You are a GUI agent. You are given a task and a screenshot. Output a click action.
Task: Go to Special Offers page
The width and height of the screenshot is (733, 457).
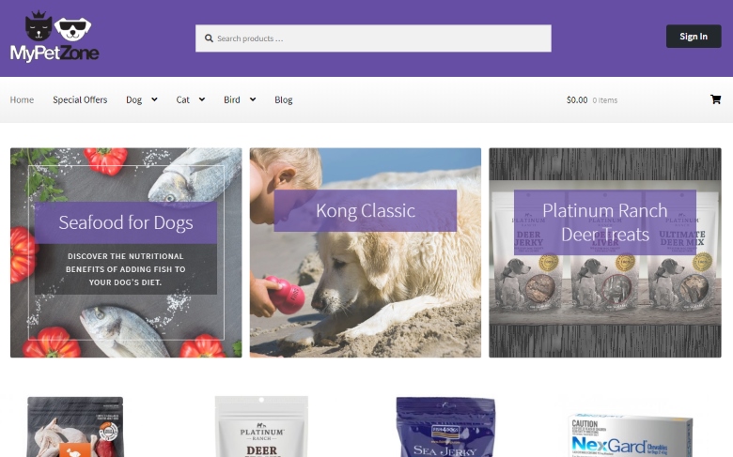pyautogui.click(x=80, y=99)
